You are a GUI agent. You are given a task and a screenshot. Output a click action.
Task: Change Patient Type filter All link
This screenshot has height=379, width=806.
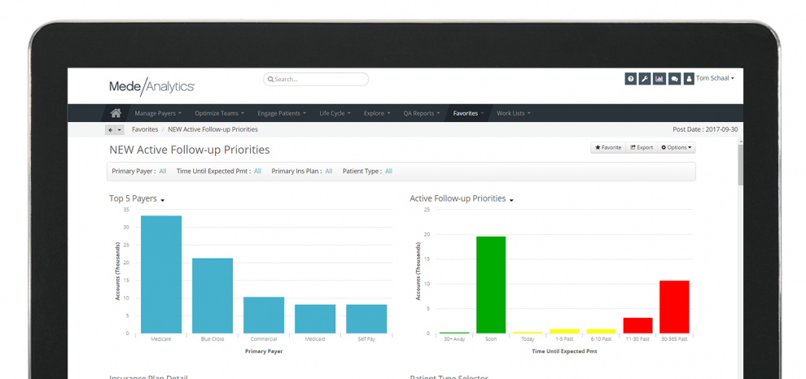click(x=388, y=172)
